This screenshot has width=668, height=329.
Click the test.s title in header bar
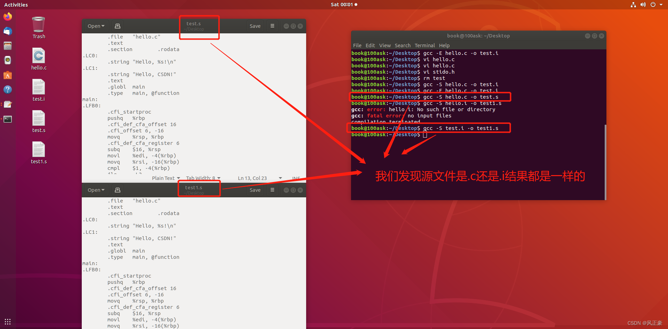pos(194,24)
